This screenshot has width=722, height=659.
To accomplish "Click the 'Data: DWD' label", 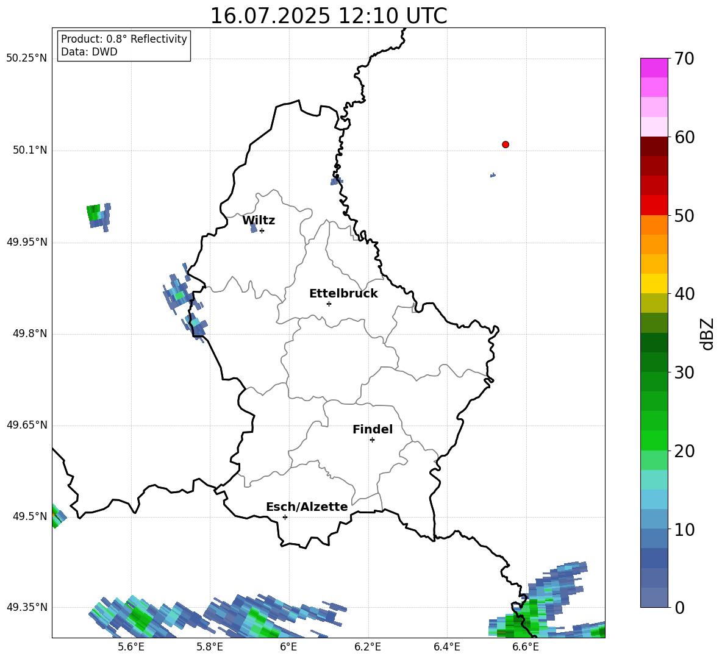I will coord(89,52).
